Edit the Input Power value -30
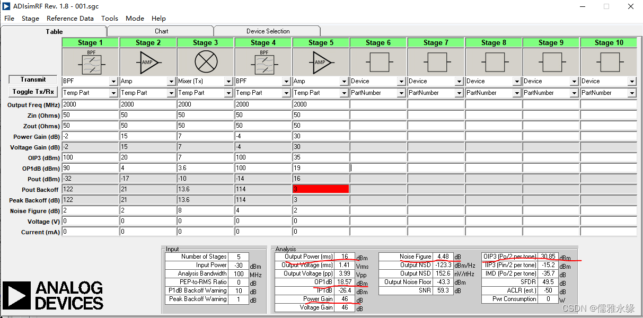643x318 pixels. click(238, 265)
